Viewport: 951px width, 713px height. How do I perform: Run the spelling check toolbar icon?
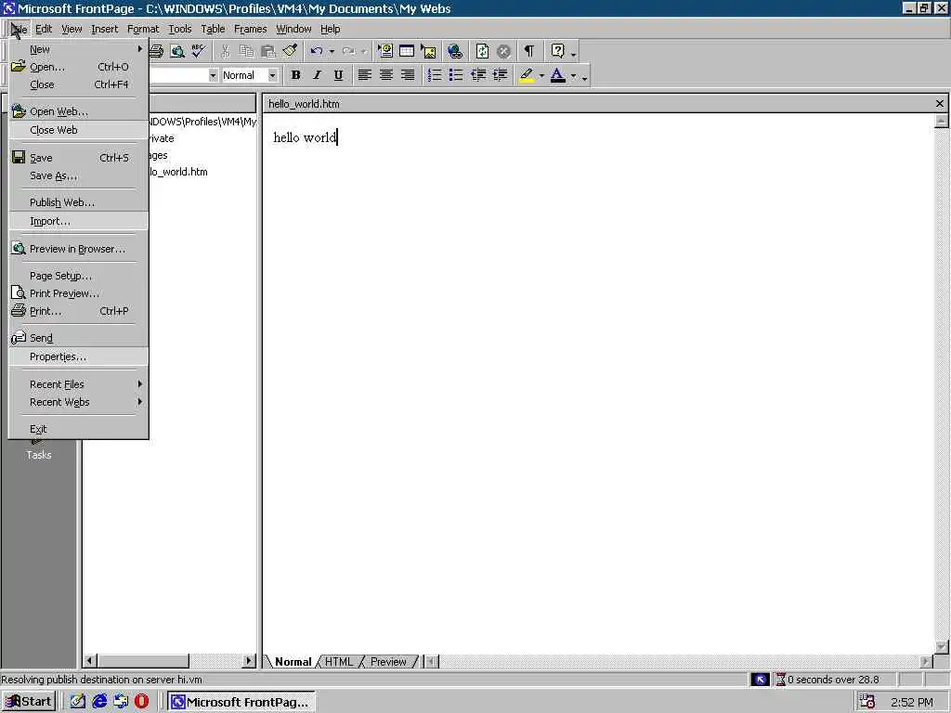199,52
